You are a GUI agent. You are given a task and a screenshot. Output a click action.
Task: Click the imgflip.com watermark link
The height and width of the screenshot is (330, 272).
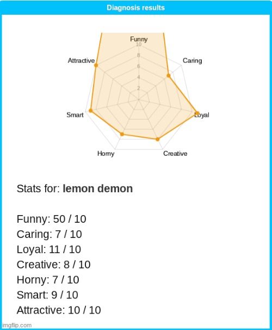click(17, 325)
